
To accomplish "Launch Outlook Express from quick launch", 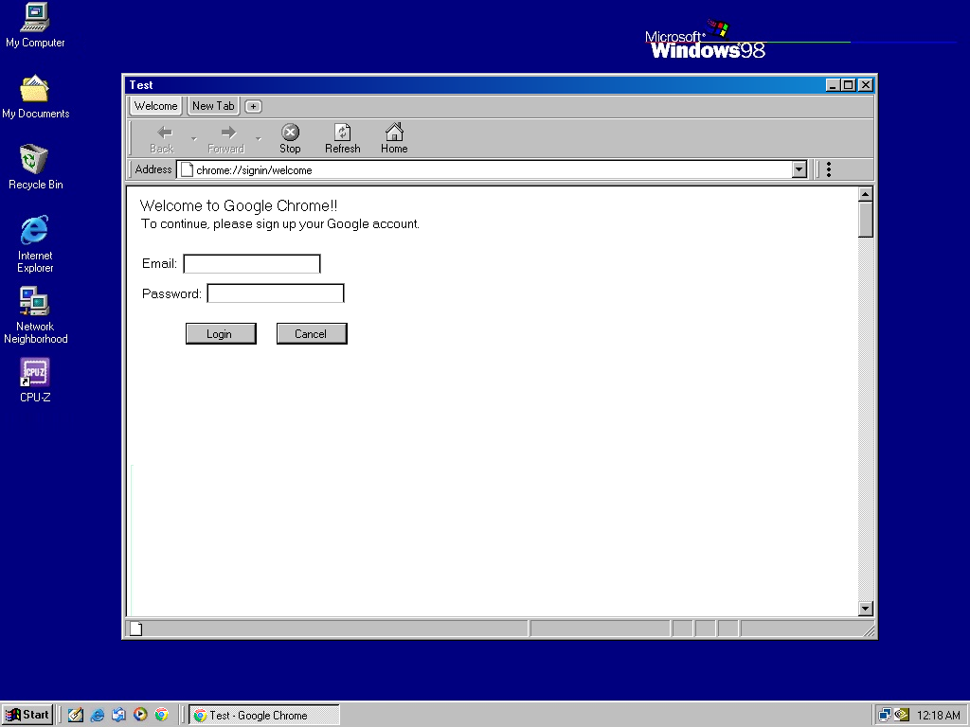I will click(118, 716).
